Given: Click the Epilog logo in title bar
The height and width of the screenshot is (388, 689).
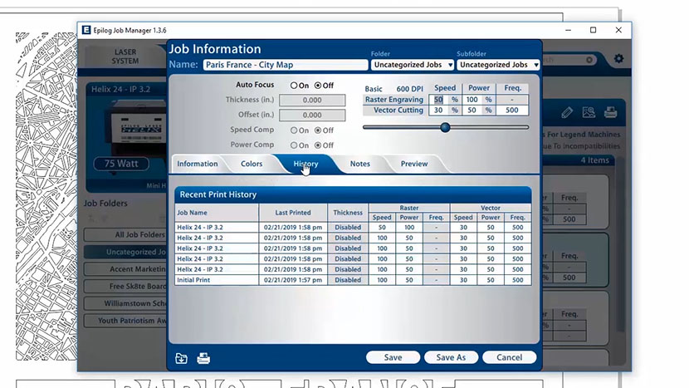Looking at the screenshot, I should pos(86,30).
